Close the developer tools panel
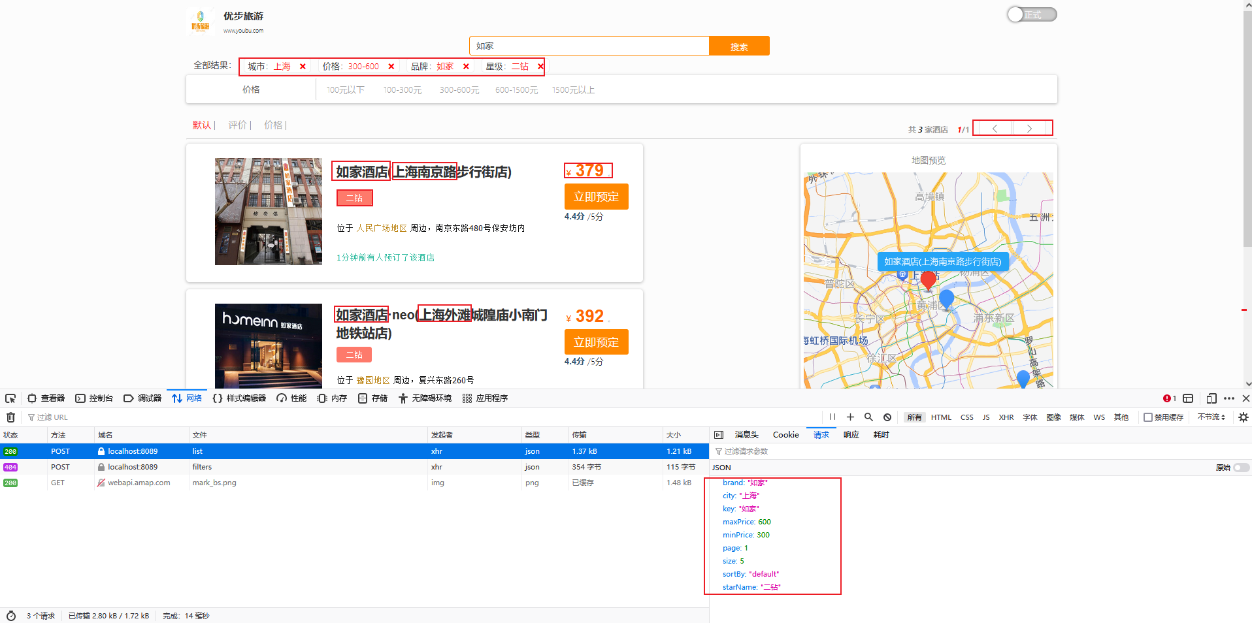Screen dimensions: 1252x623 tap(1245, 398)
